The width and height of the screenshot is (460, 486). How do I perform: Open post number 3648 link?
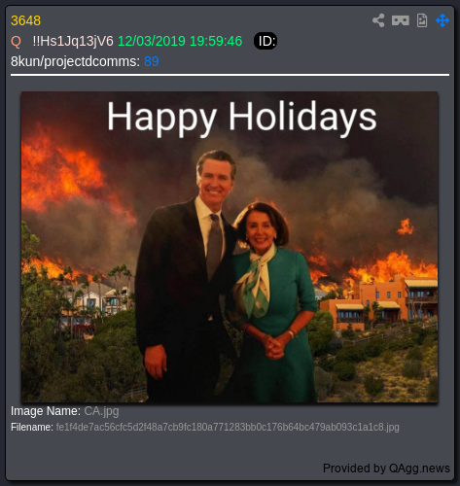point(25,20)
